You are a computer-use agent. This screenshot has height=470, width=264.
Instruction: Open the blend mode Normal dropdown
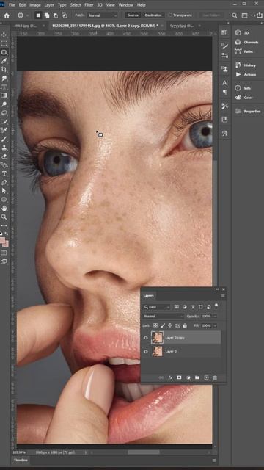coord(164,317)
